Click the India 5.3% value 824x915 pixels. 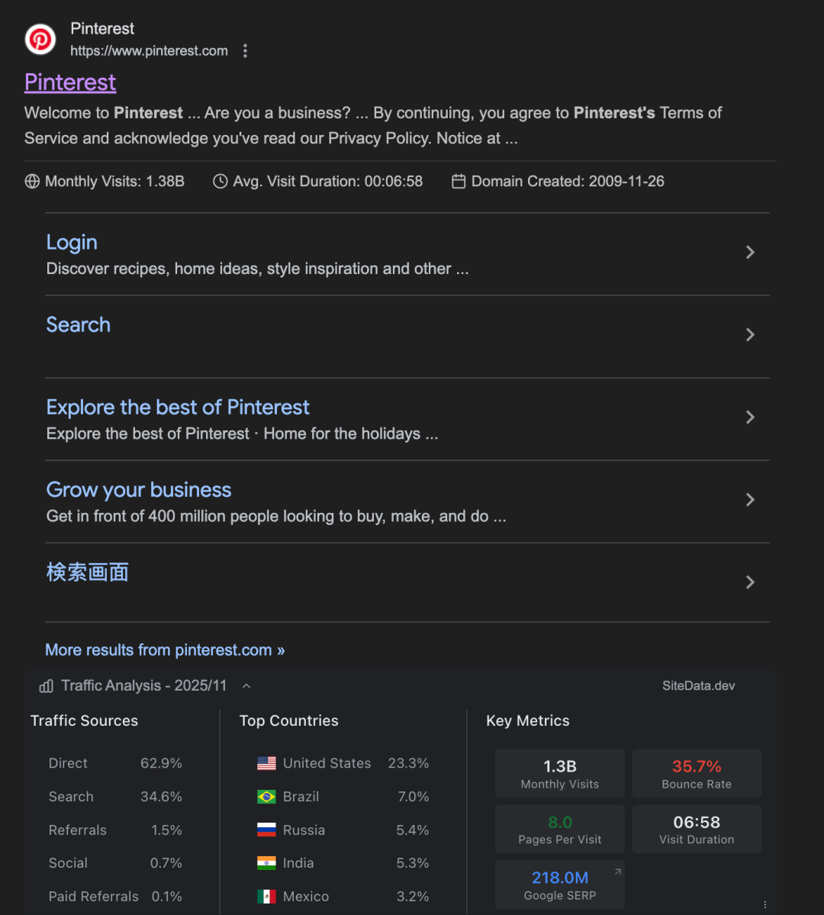(413, 863)
